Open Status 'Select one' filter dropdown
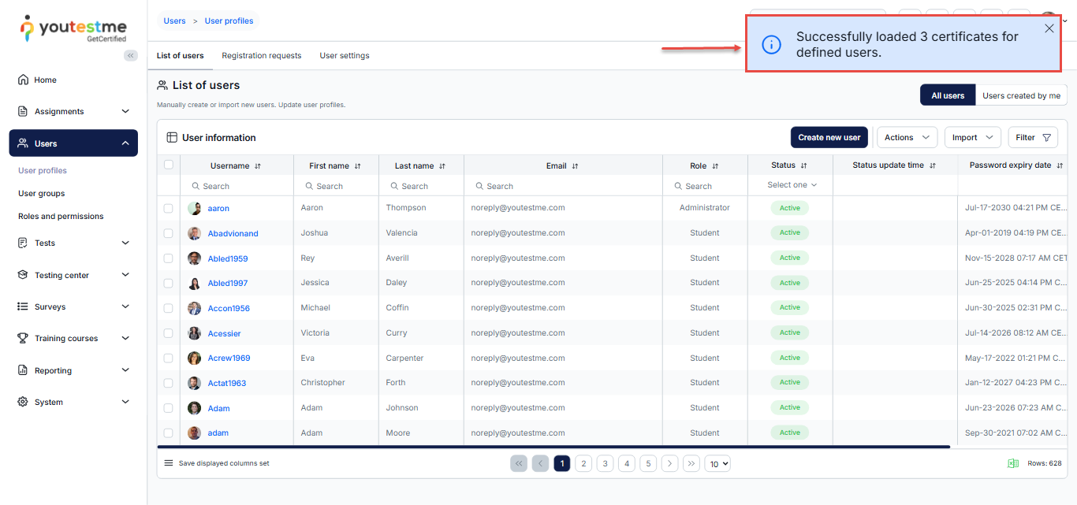The image size is (1077, 505). point(792,185)
